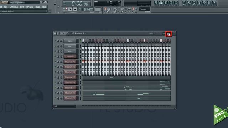228x128 pixels.
Task: Show the playlist window from top toolbar
Action: click(156, 3)
